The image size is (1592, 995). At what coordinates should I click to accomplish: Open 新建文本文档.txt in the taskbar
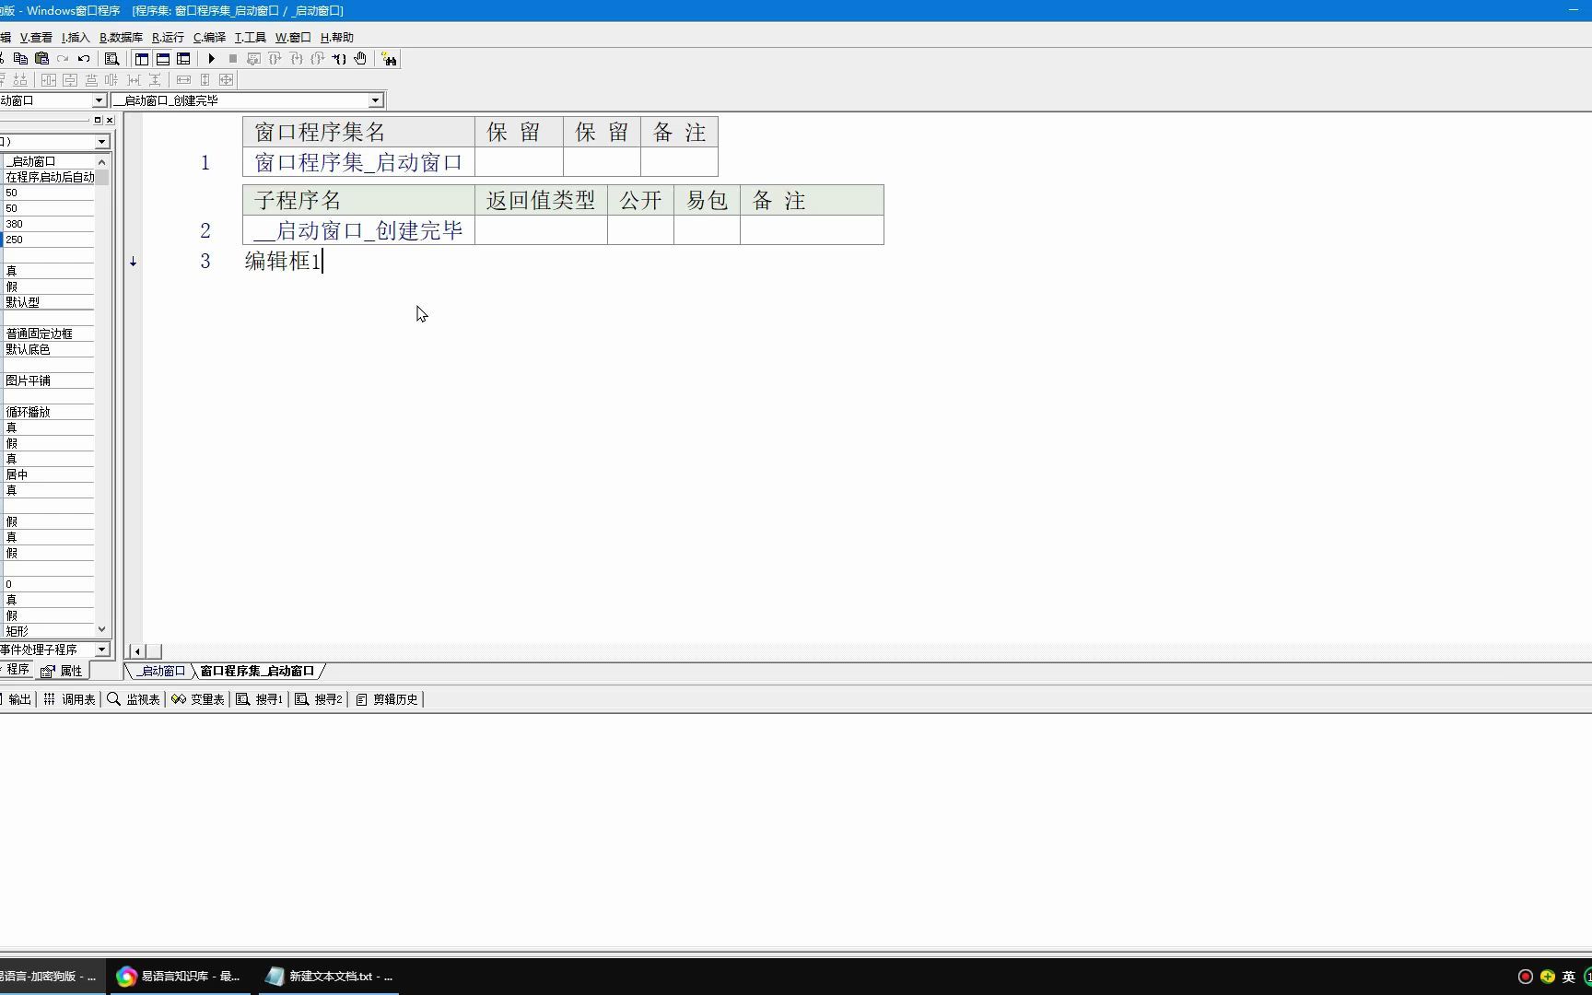330,976
